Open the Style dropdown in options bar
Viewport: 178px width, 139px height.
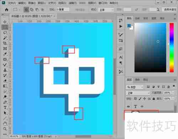pyautogui.click(x=106, y=10)
